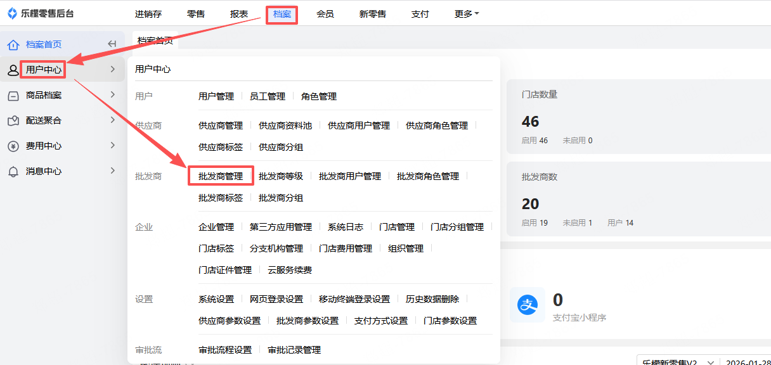Open 门店管理 link
Image resolution: width=771 pixels, height=365 pixels.
(397, 227)
